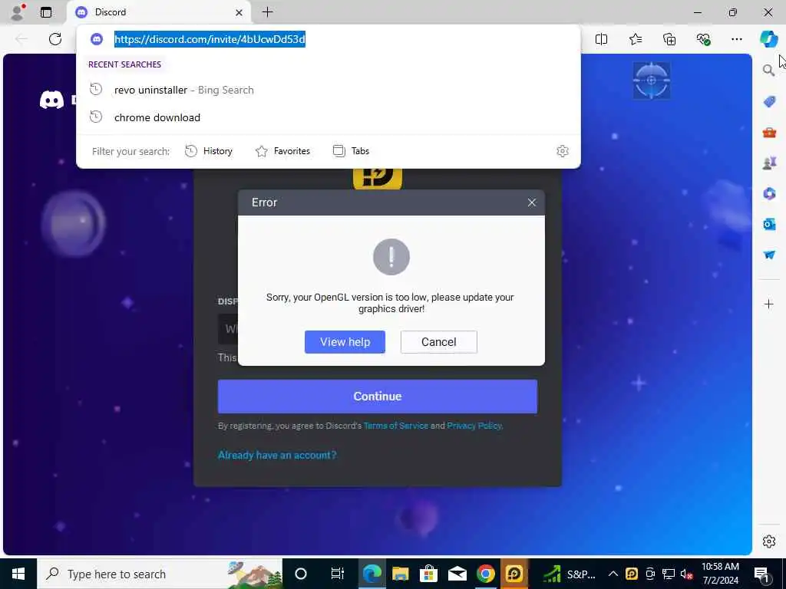The image size is (786, 589).
Task: Click the Discord logo on page
Action: click(x=51, y=100)
